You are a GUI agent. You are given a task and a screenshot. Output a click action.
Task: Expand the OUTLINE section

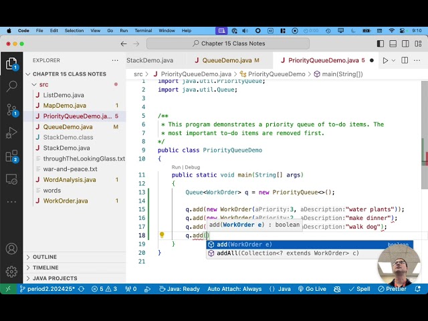[45, 257]
